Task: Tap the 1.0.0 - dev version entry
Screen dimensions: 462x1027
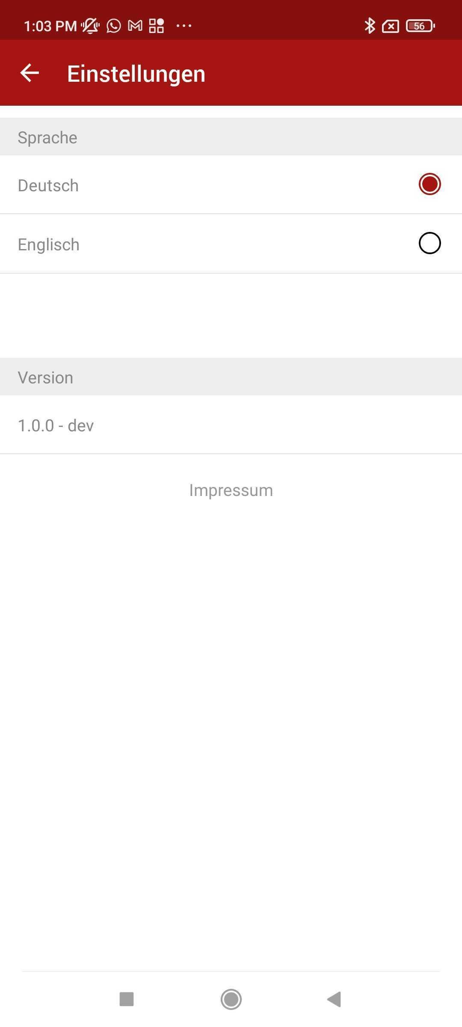Action: coord(56,425)
